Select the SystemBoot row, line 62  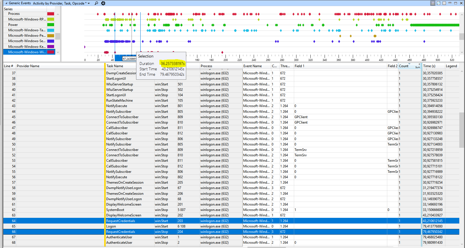(x=115, y=210)
